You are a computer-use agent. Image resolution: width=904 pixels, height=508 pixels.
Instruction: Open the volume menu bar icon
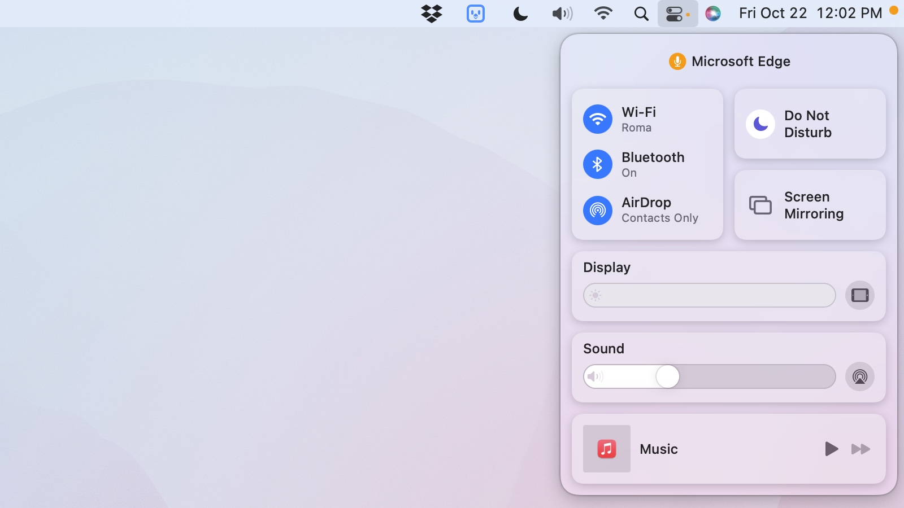[562, 14]
